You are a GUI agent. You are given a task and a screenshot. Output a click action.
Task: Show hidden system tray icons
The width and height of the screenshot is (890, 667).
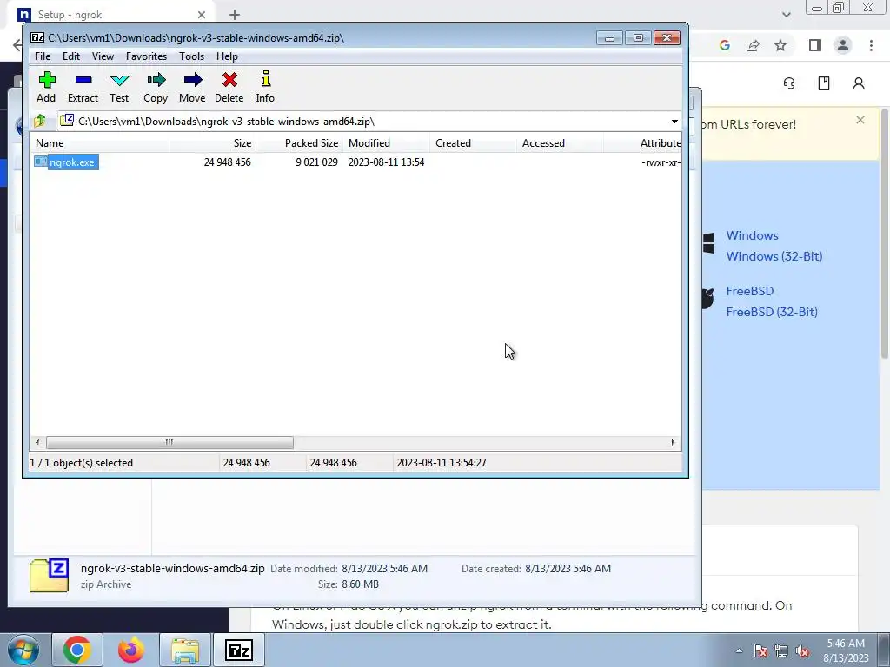tap(739, 650)
